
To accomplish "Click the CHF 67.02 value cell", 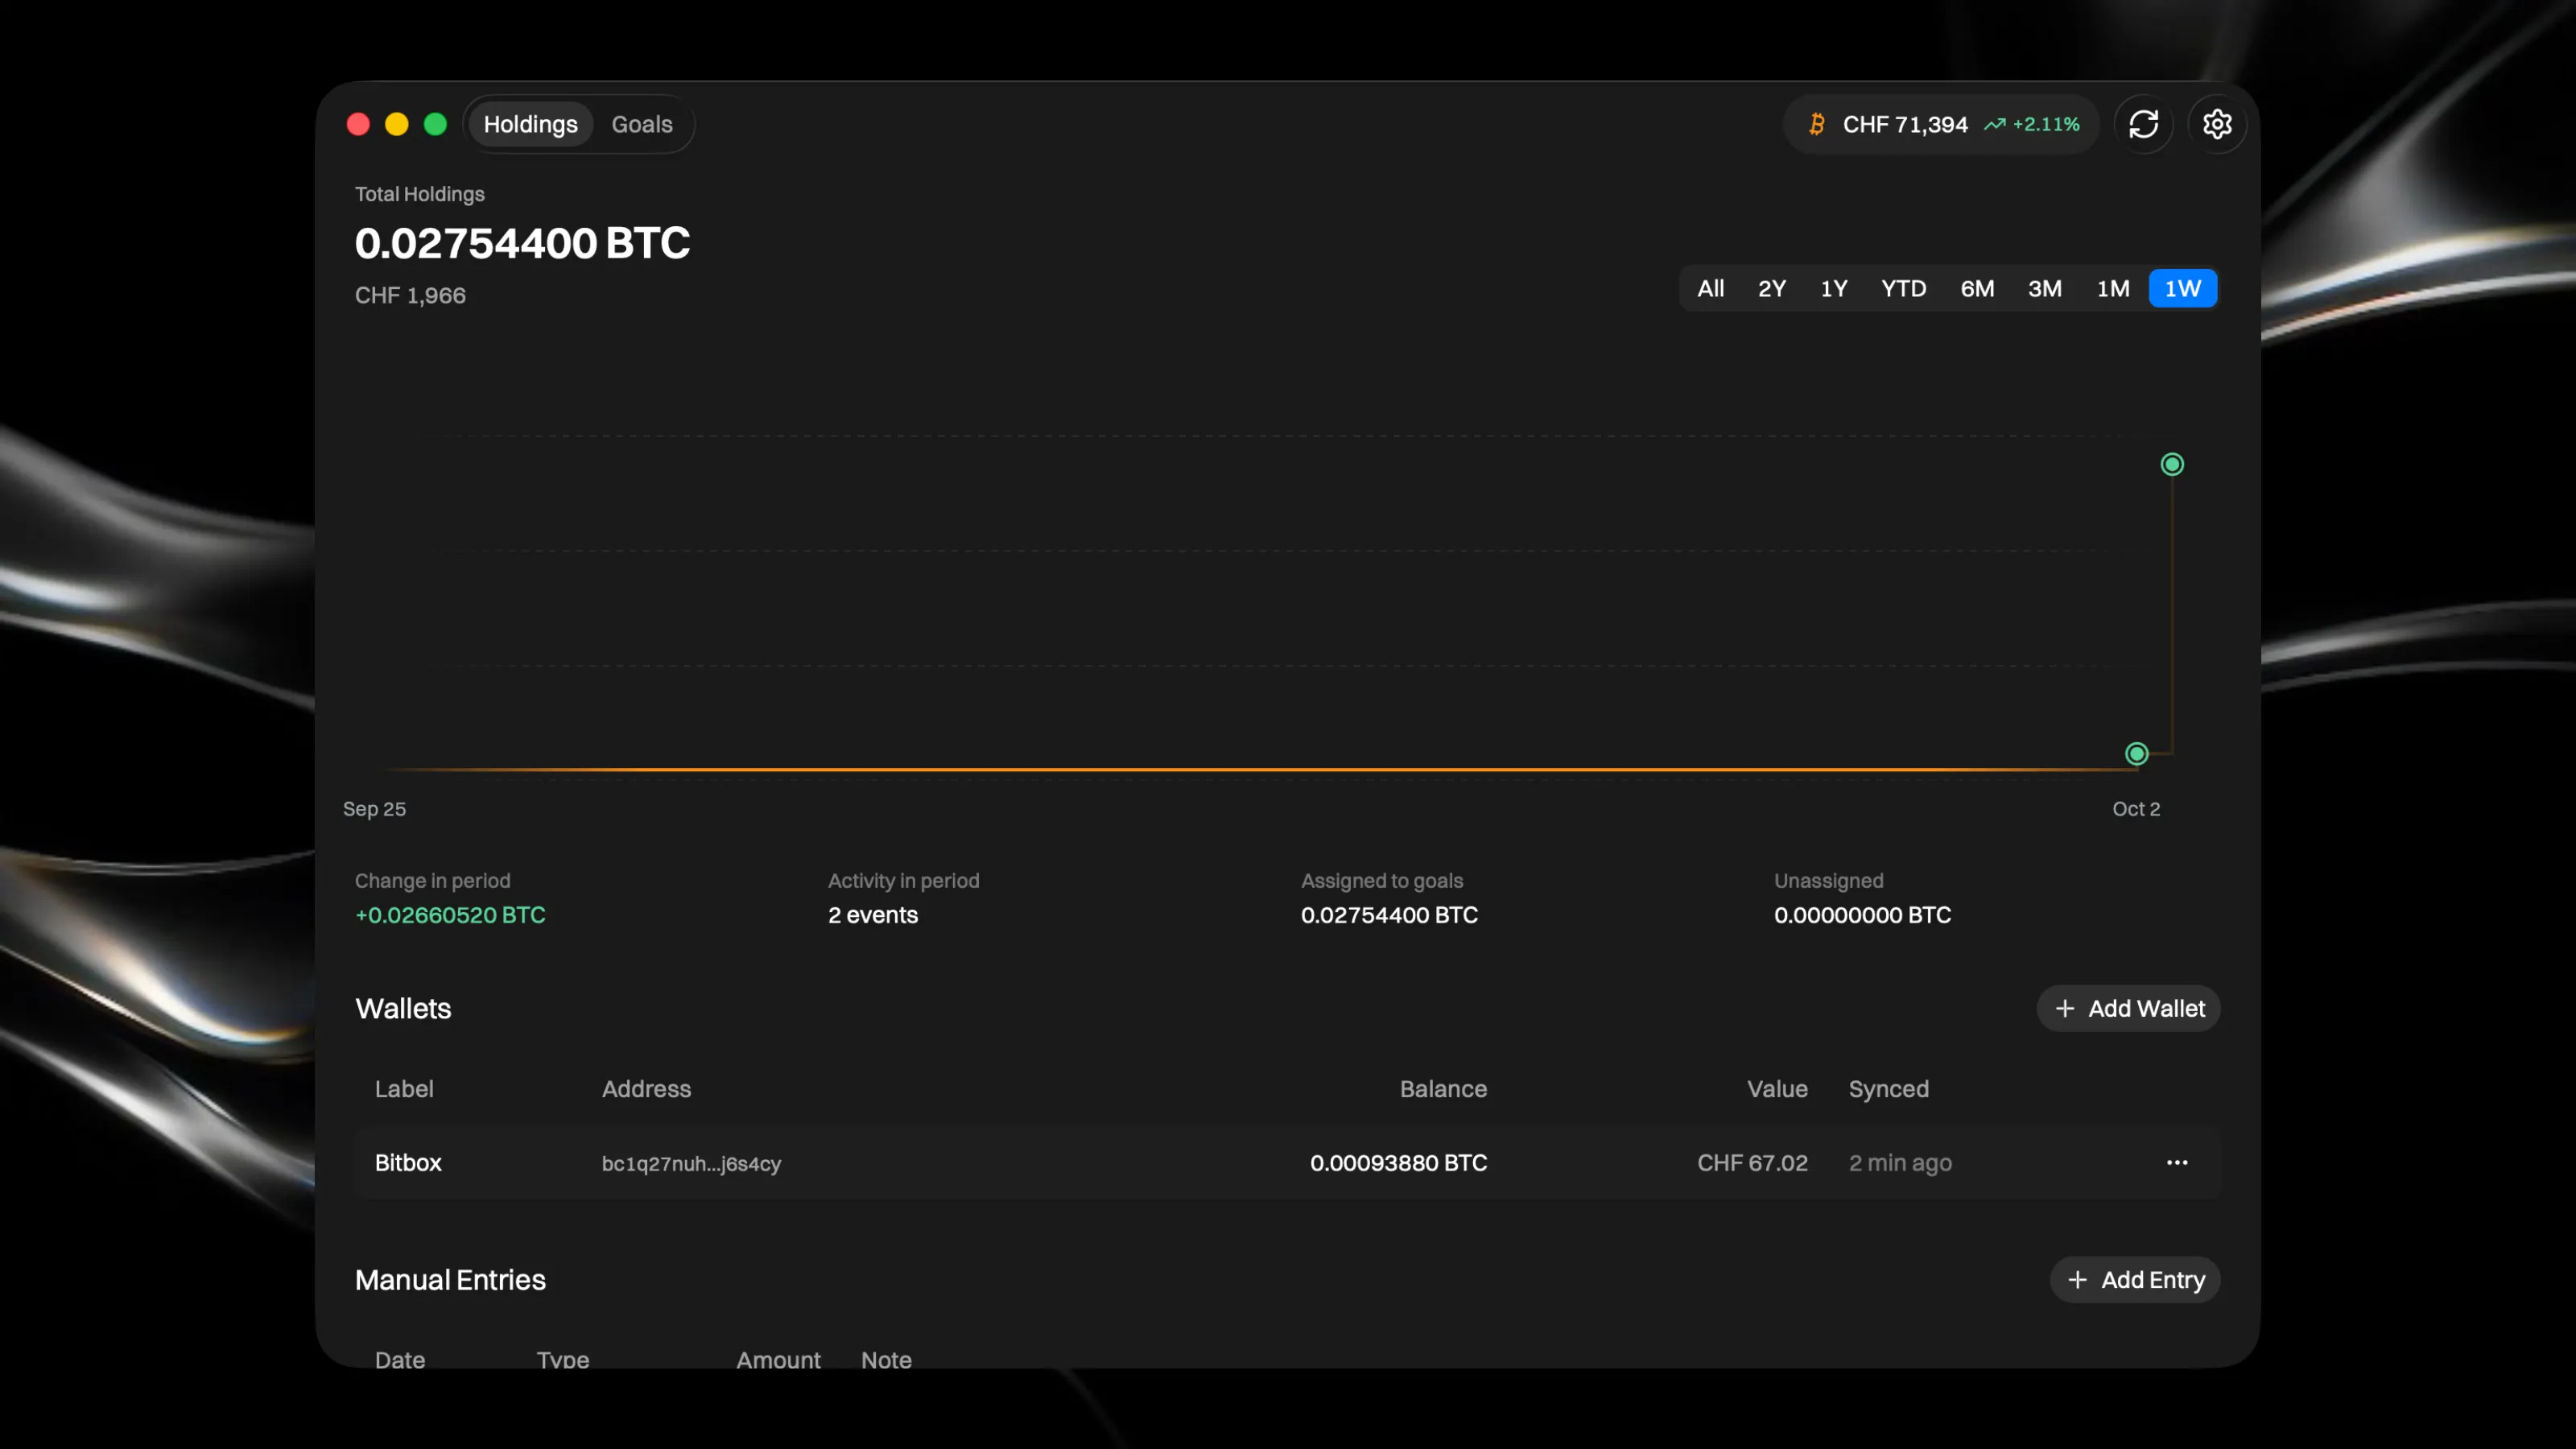I will [1752, 1162].
